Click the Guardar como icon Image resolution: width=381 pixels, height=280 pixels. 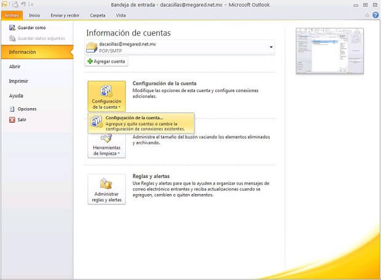coord(12,28)
